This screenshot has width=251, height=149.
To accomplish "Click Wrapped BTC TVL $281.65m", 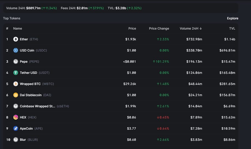I will [x=227, y=84].
